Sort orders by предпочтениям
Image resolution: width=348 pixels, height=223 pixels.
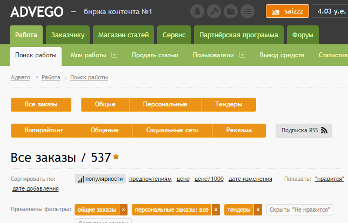click(x=150, y=179)
